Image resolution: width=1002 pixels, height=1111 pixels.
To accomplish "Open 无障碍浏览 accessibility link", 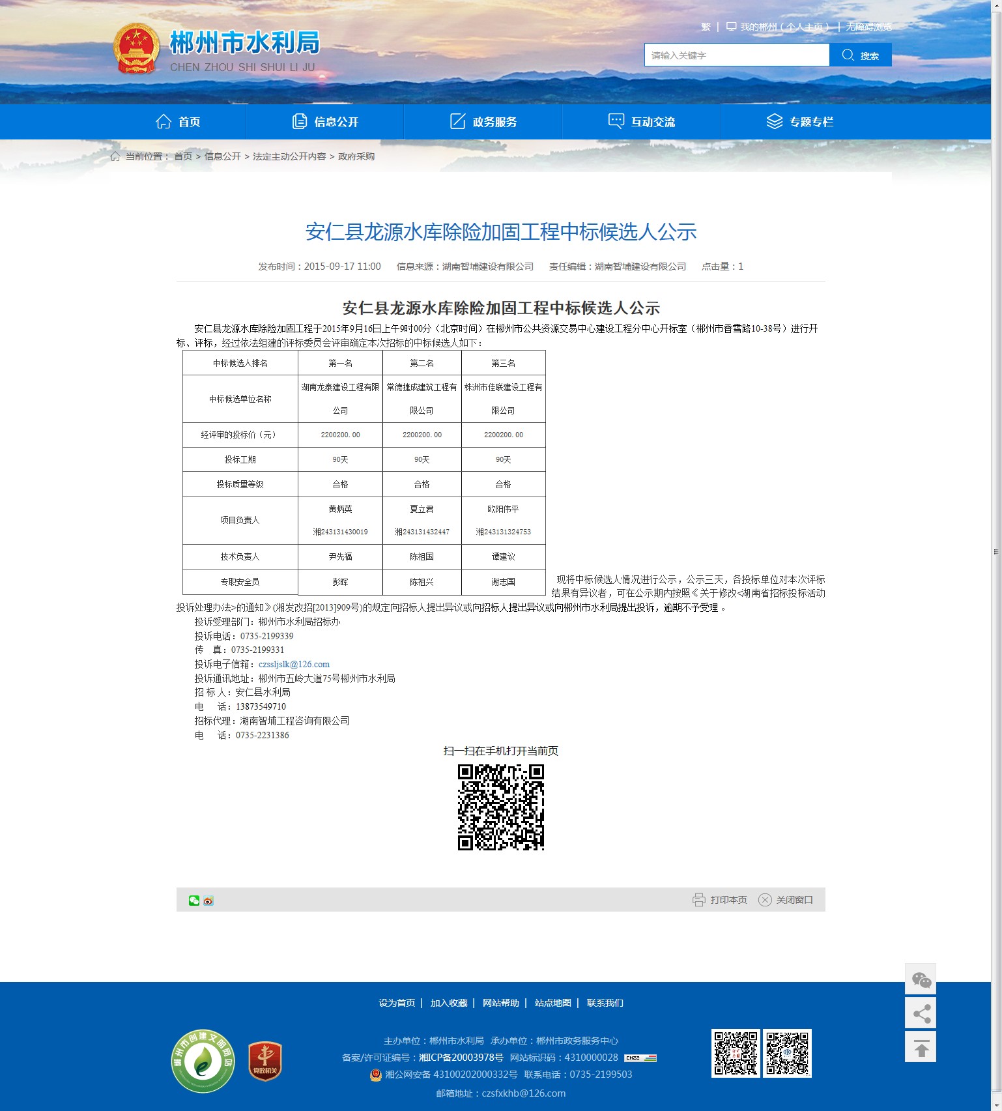I will (869, 27).
